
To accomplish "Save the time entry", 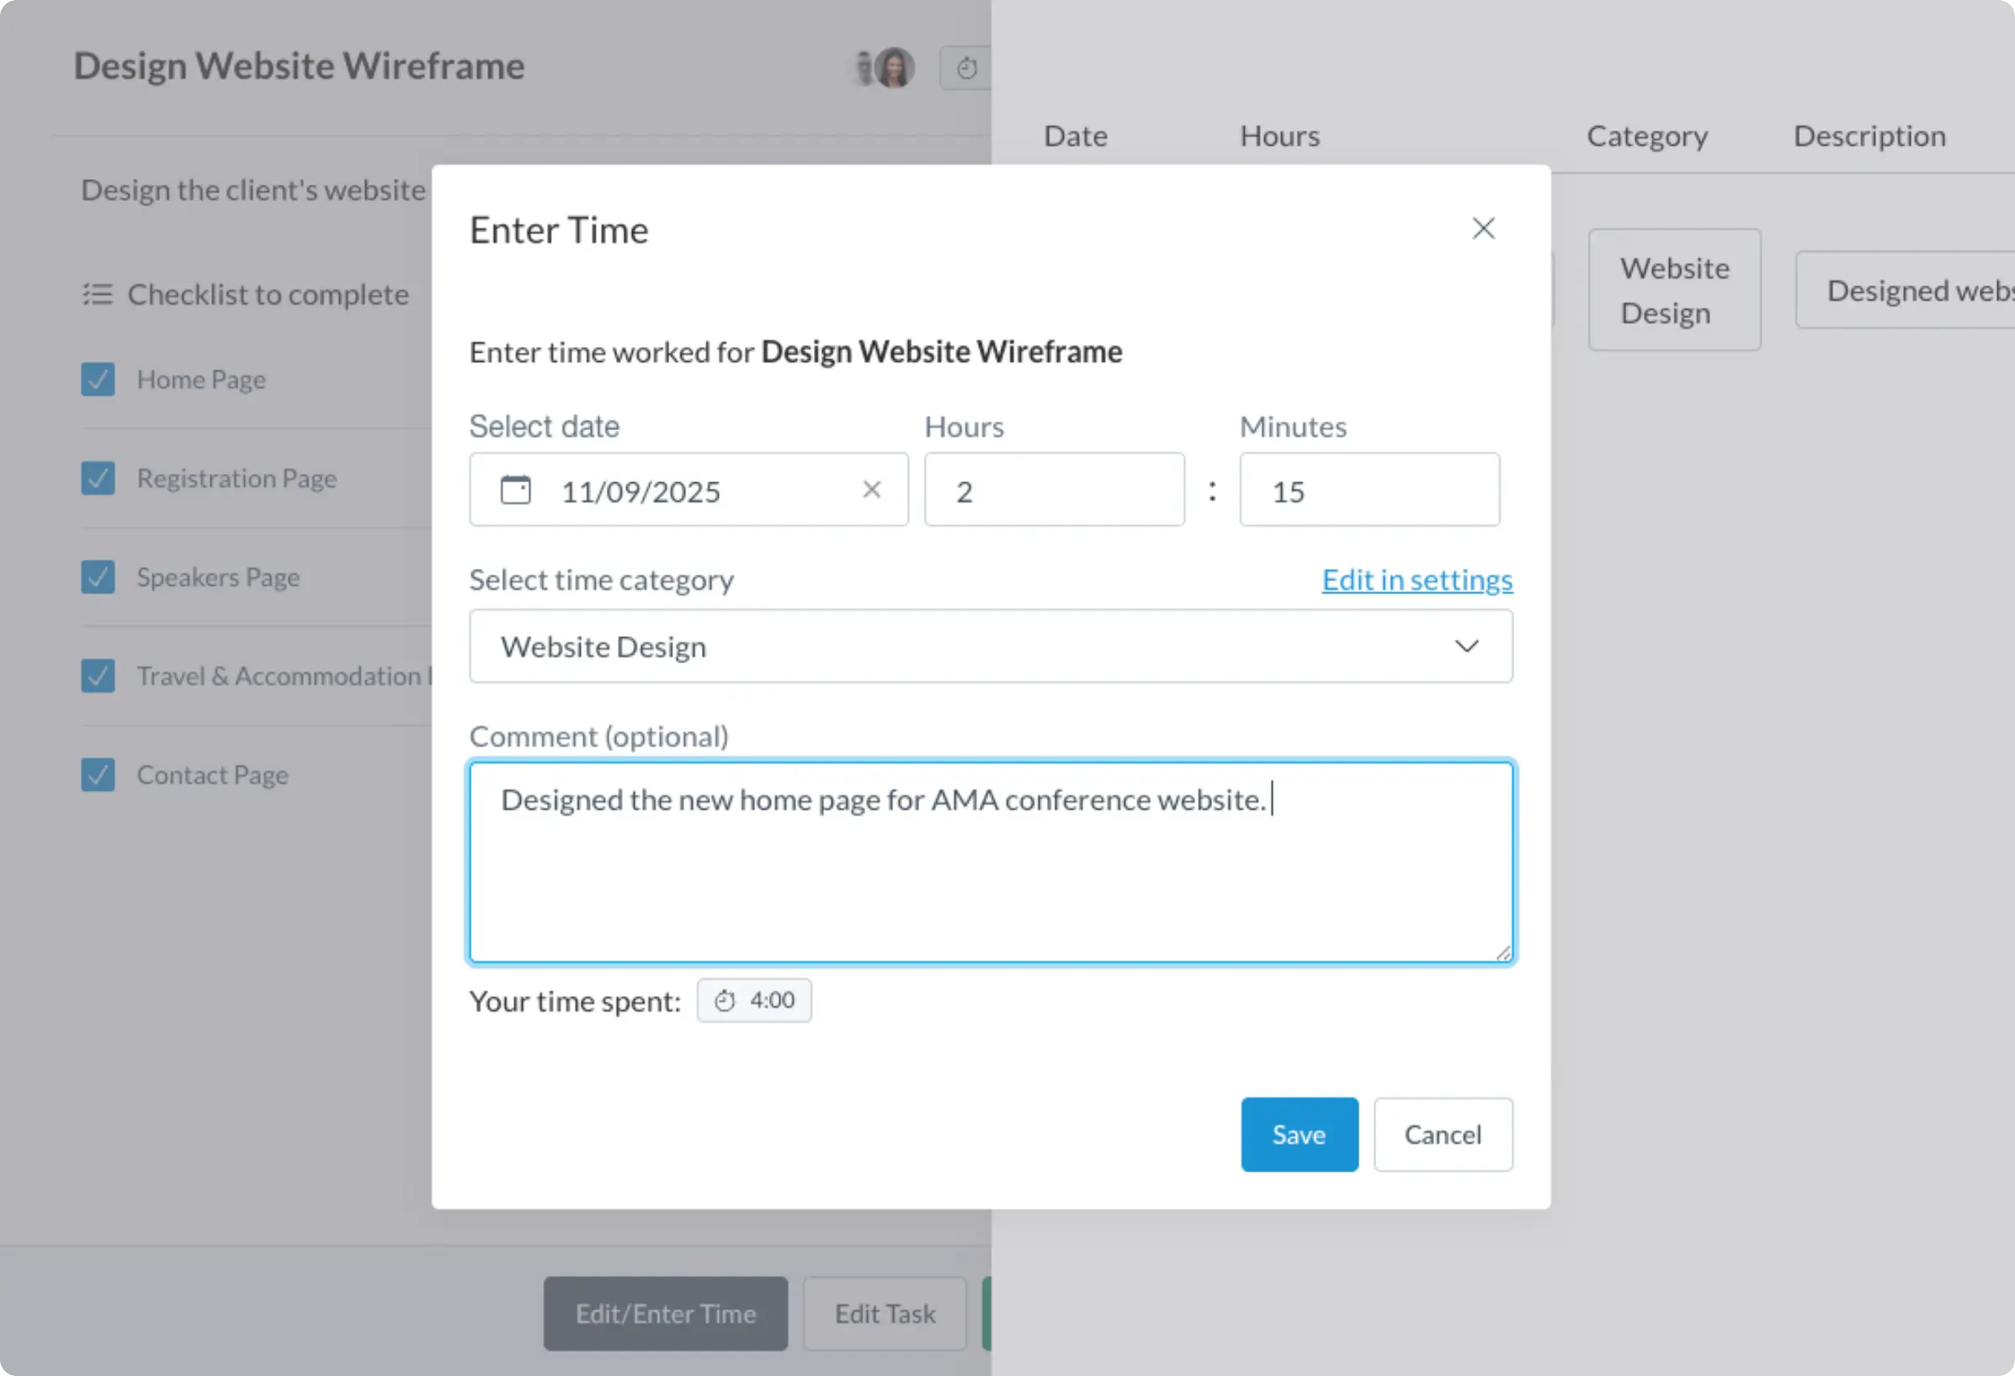I will click(1298, 1135).
